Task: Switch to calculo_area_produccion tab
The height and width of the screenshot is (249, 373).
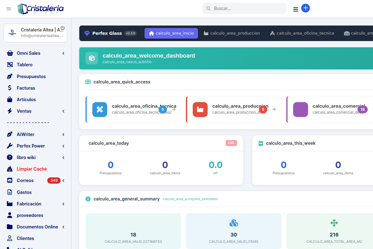Action: coord(232,33)
